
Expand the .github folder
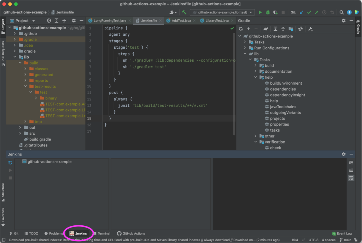click(15, 34)
